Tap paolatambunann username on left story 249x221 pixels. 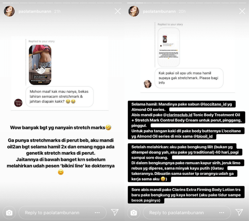coord(35,11)
